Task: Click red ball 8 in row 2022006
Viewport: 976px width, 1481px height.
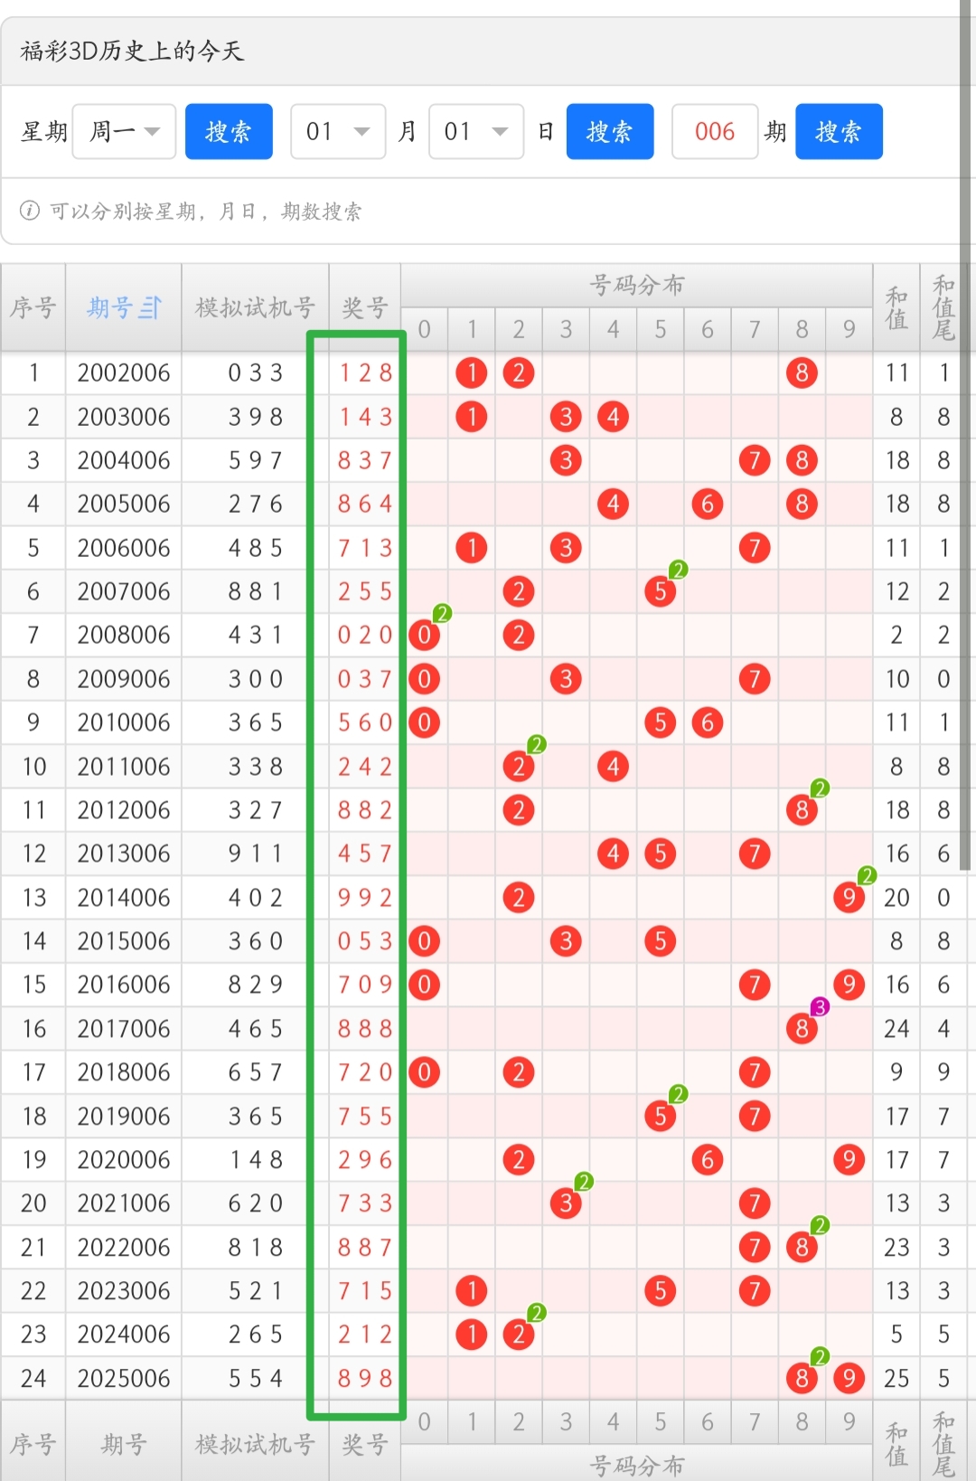Action: (x=802, y=1248)
